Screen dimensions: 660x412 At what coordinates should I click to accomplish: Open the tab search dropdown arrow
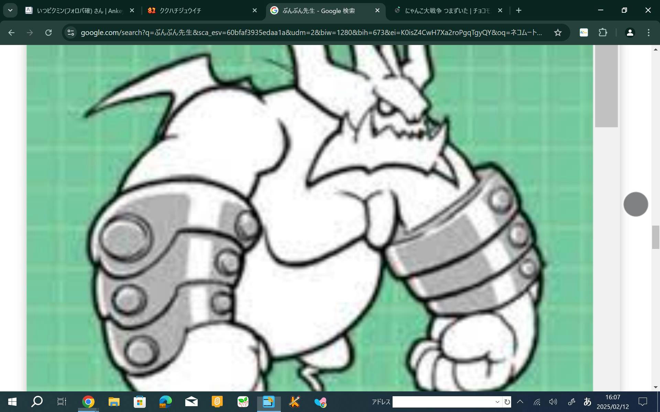coord(10,11)
